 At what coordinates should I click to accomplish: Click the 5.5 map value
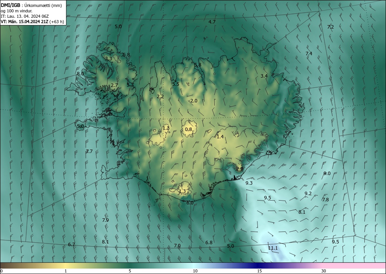pos(176,84)
